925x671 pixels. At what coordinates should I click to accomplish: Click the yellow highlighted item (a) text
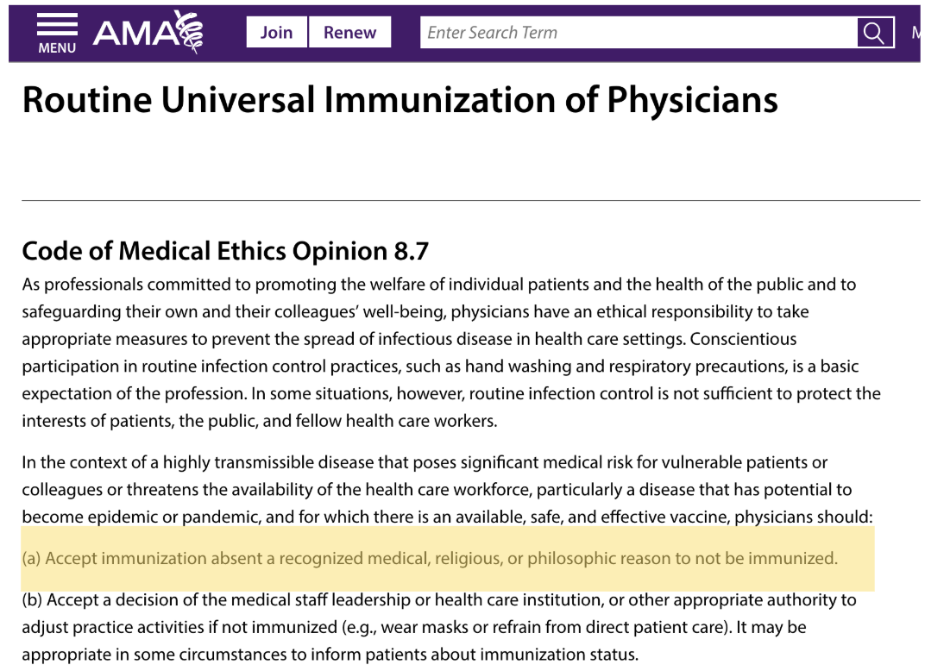pyautogui.click(x=430, y=558)
